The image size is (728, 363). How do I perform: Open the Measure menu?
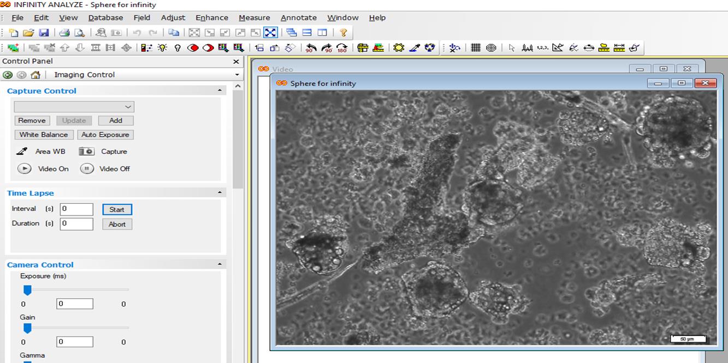tap(254, 17)
